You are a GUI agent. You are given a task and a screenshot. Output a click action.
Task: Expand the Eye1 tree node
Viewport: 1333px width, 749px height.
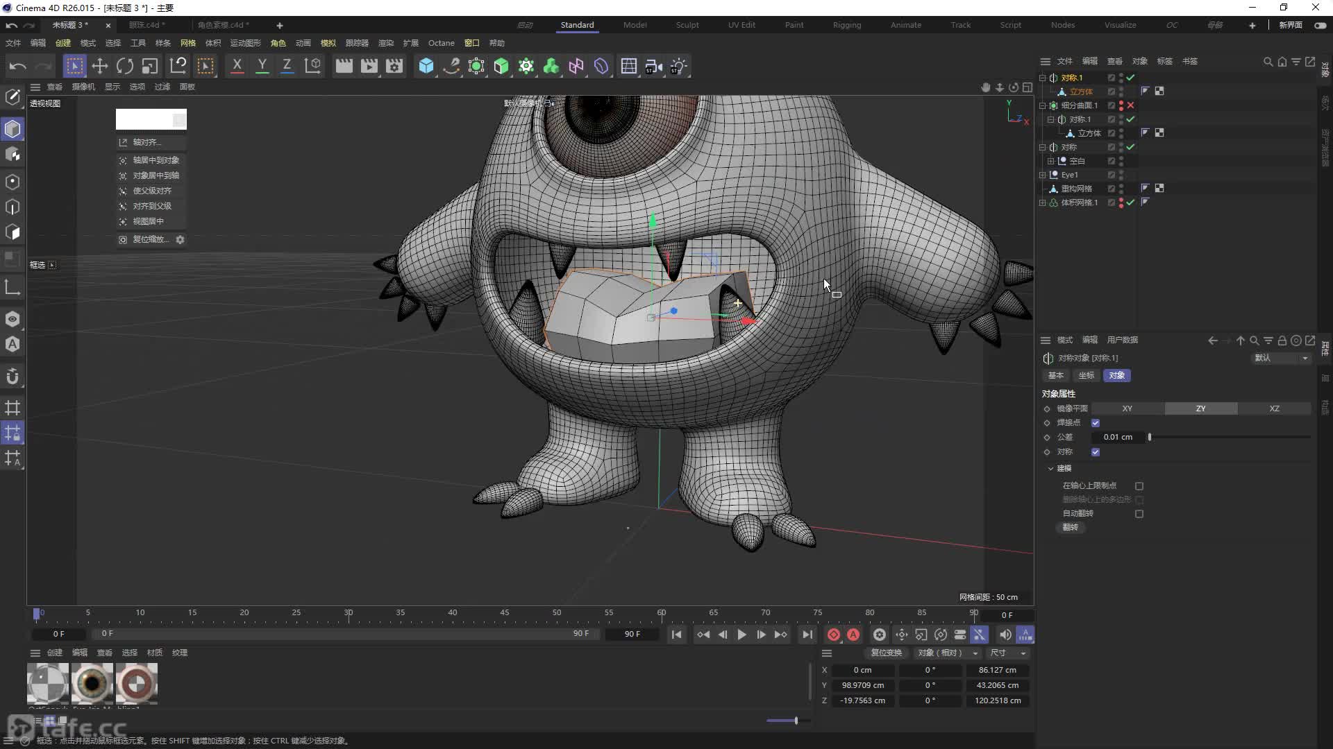coord(1042,175)
